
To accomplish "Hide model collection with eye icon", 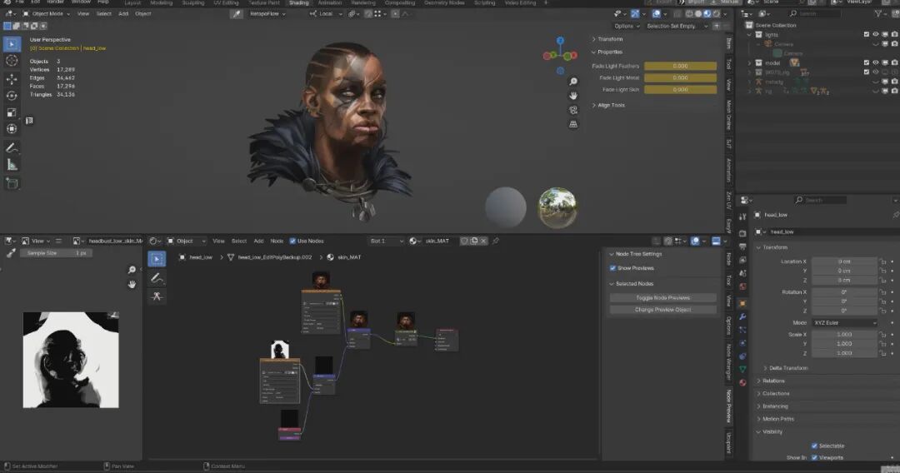I will click(875, 62).
